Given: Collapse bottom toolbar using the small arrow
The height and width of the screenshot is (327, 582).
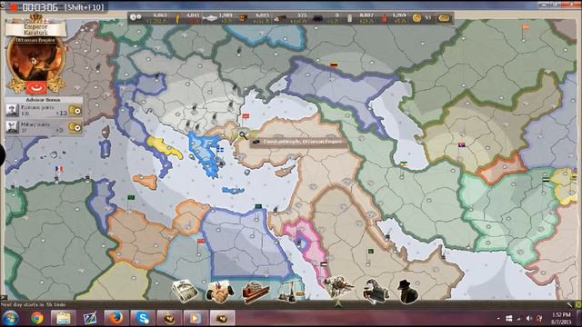Looking at the screenshot, I should (x=338, y=303).
